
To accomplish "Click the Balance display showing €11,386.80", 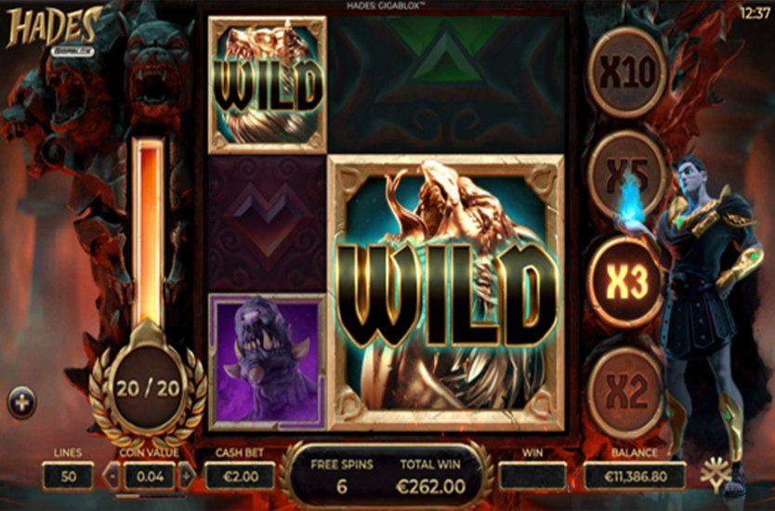I will click(x=635, y=477).
